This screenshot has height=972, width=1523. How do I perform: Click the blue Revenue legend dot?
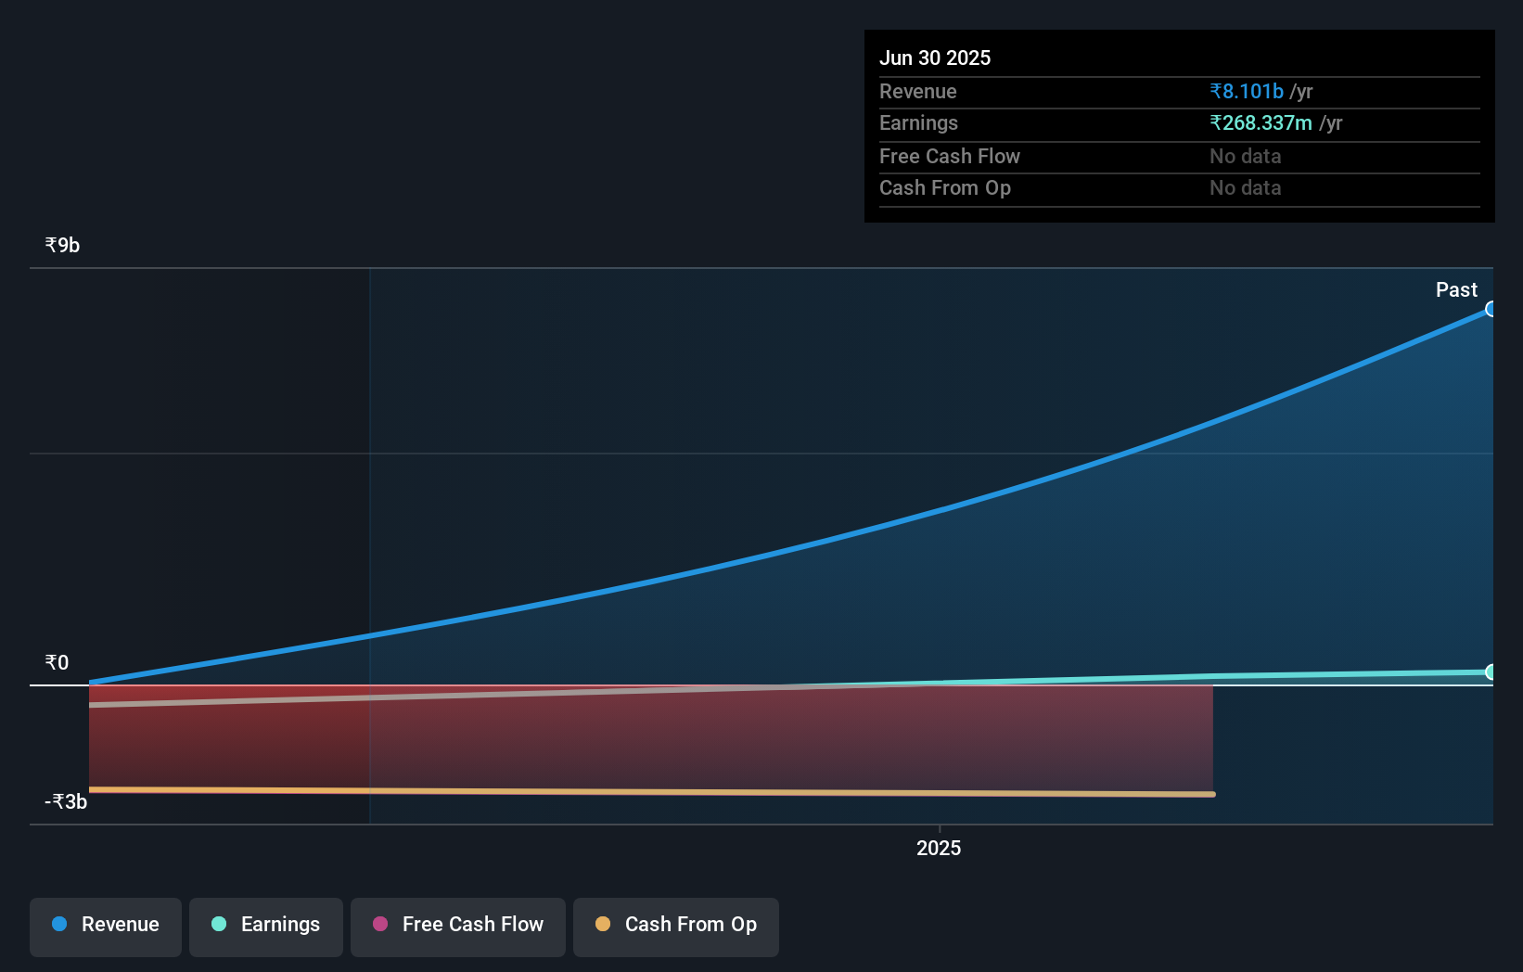[x=58, y=924]
